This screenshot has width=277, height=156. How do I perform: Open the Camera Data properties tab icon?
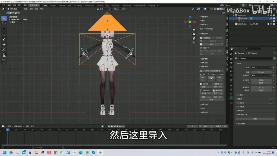(231, 98)
